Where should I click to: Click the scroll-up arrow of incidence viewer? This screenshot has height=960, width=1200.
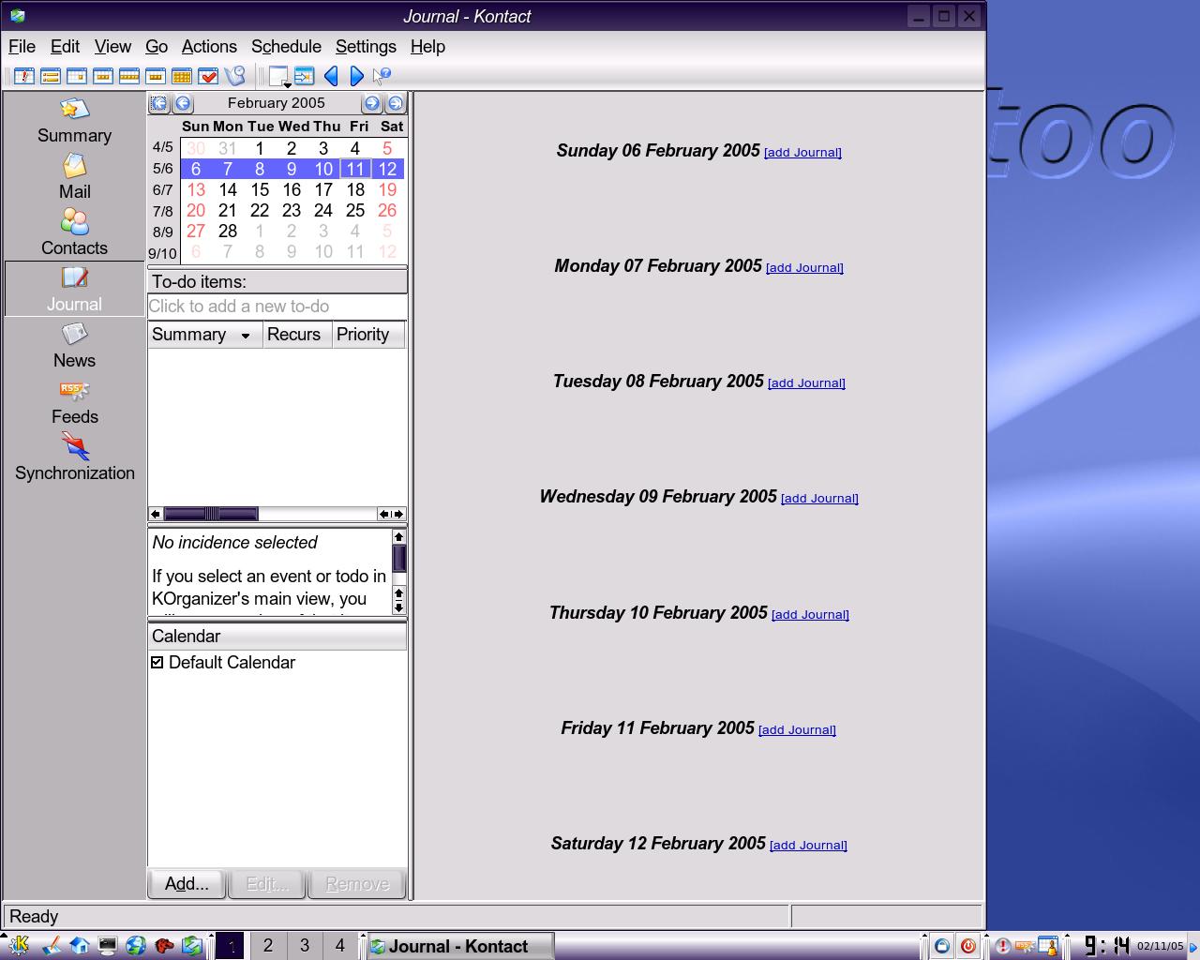(398, 537)
